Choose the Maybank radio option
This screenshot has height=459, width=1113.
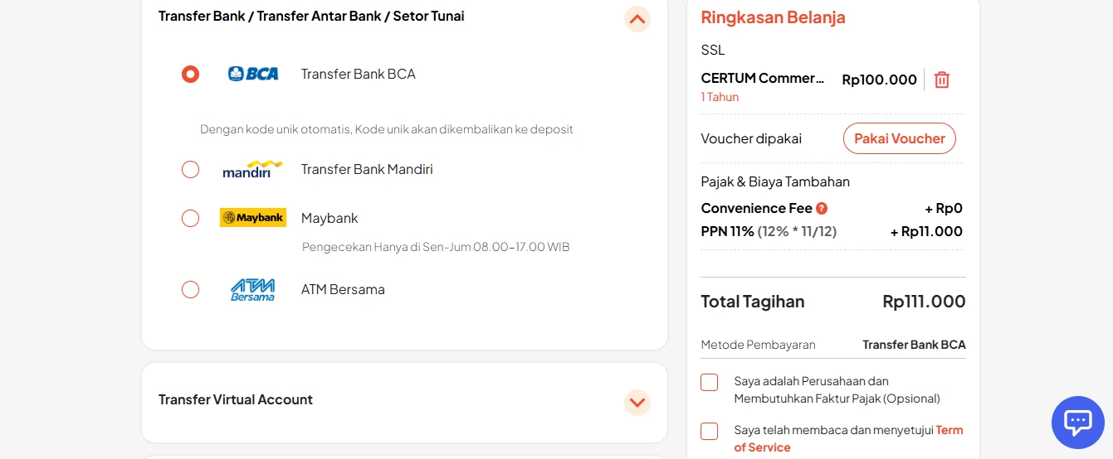click(191, 219)
